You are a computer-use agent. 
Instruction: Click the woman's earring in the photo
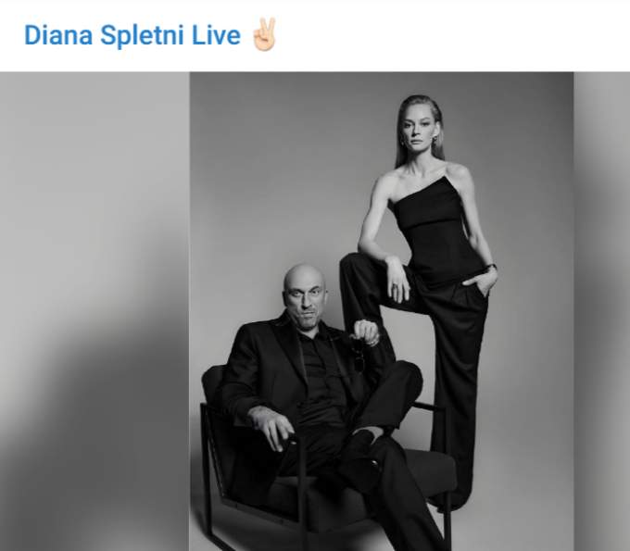click(435, 139)
